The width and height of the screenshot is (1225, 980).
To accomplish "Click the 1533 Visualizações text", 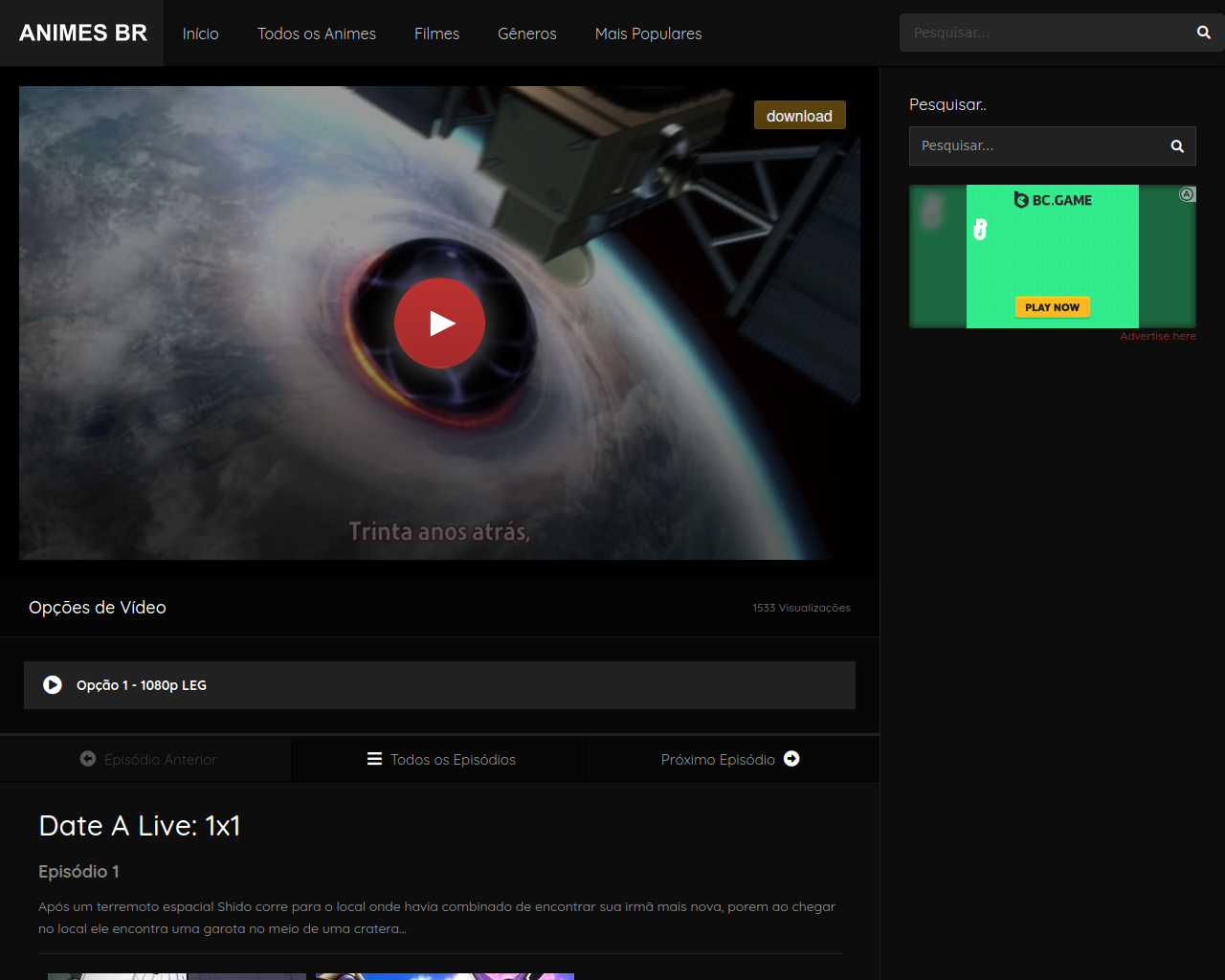I will pyautogui.click(x=801, y=608).
